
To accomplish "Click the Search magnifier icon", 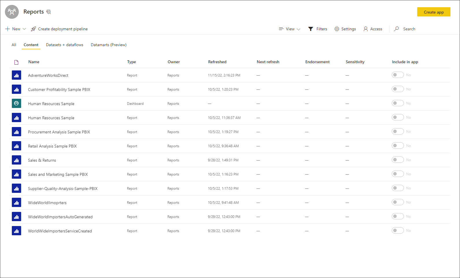I will pos(397,29).
